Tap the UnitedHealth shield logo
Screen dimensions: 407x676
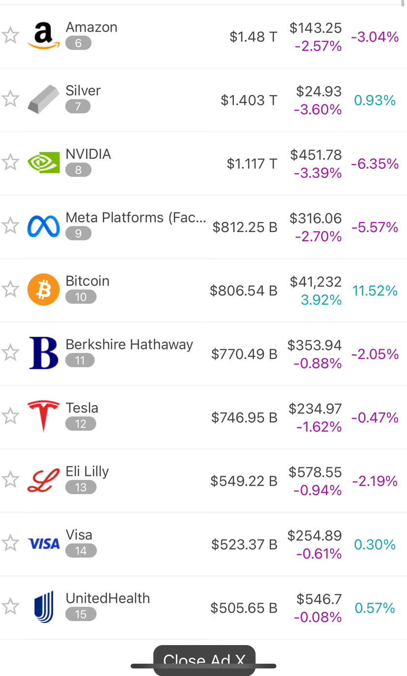click(43, 608)
